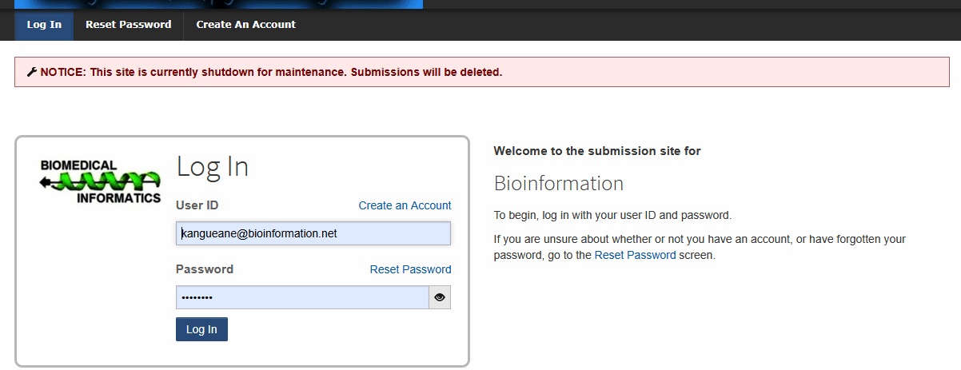Focus the User ID email field
Screen dimensions: 961x370
tap(313, 233)
